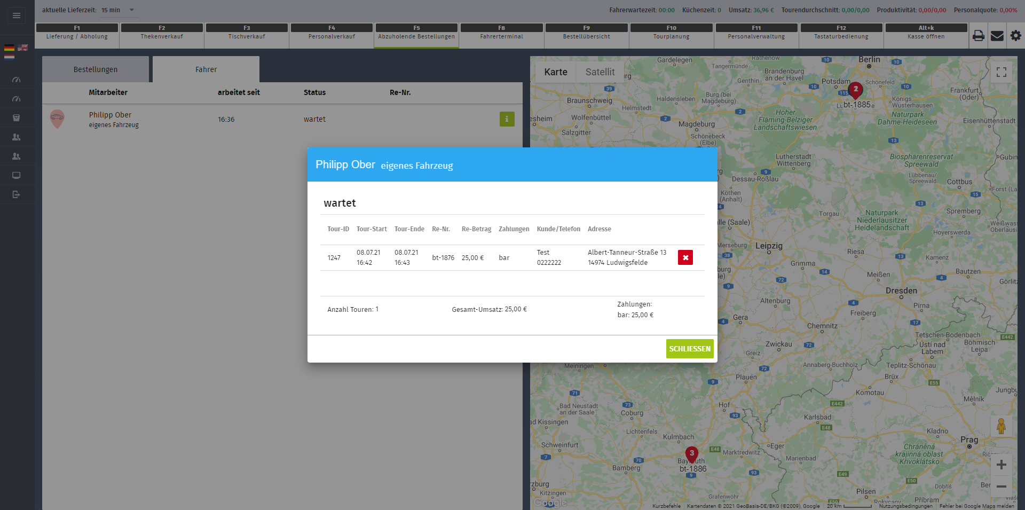This screenshot has width=1025, height=510.
Task: Click the Zahlungen column header
Action: pos(514,229)
